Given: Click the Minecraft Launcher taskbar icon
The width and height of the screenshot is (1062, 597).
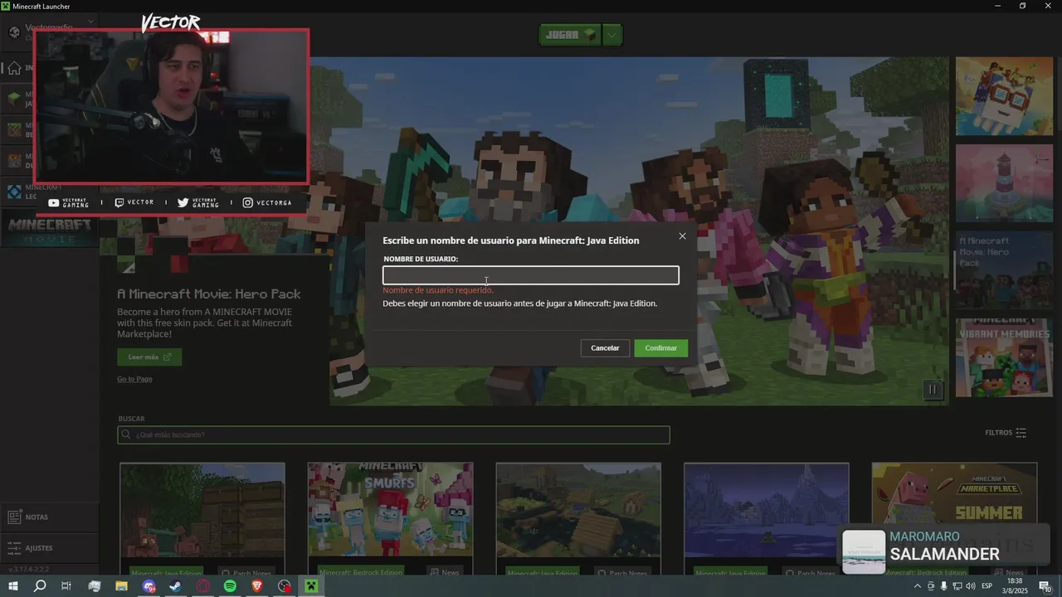Looking at the screenshot, I should pyautogui.click(x=311, y=586).
